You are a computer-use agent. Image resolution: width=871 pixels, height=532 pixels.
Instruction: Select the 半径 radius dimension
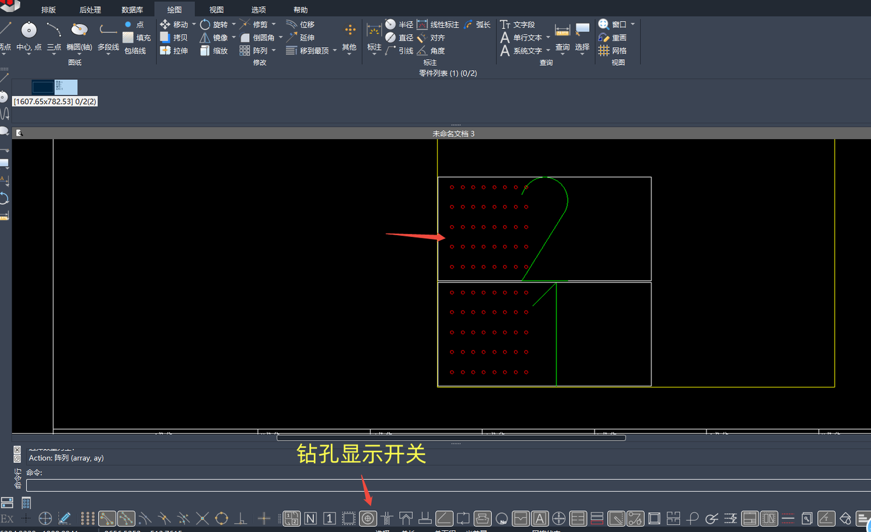[x=399, y=25]
